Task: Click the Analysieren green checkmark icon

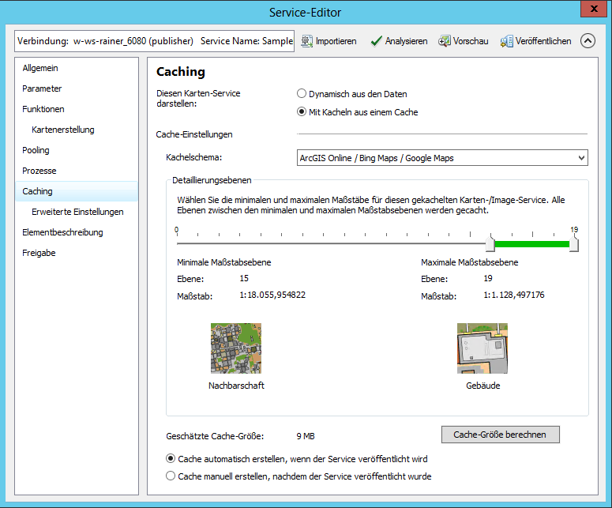Action: click(x=376, y=41)
